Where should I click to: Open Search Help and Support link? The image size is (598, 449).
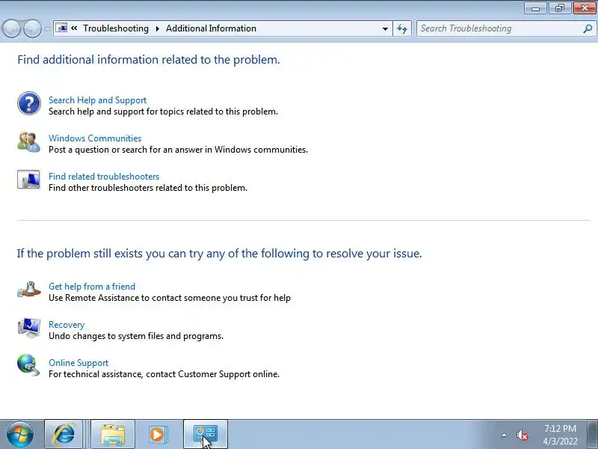point(98,100)
